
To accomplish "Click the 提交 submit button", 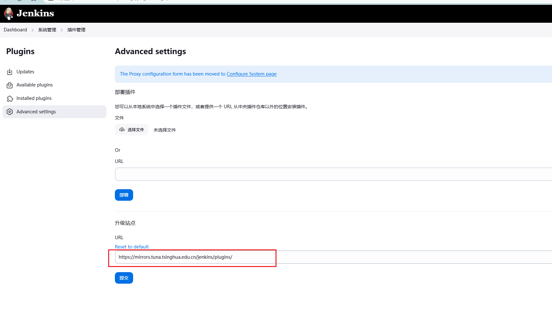I will coord(124,278).
